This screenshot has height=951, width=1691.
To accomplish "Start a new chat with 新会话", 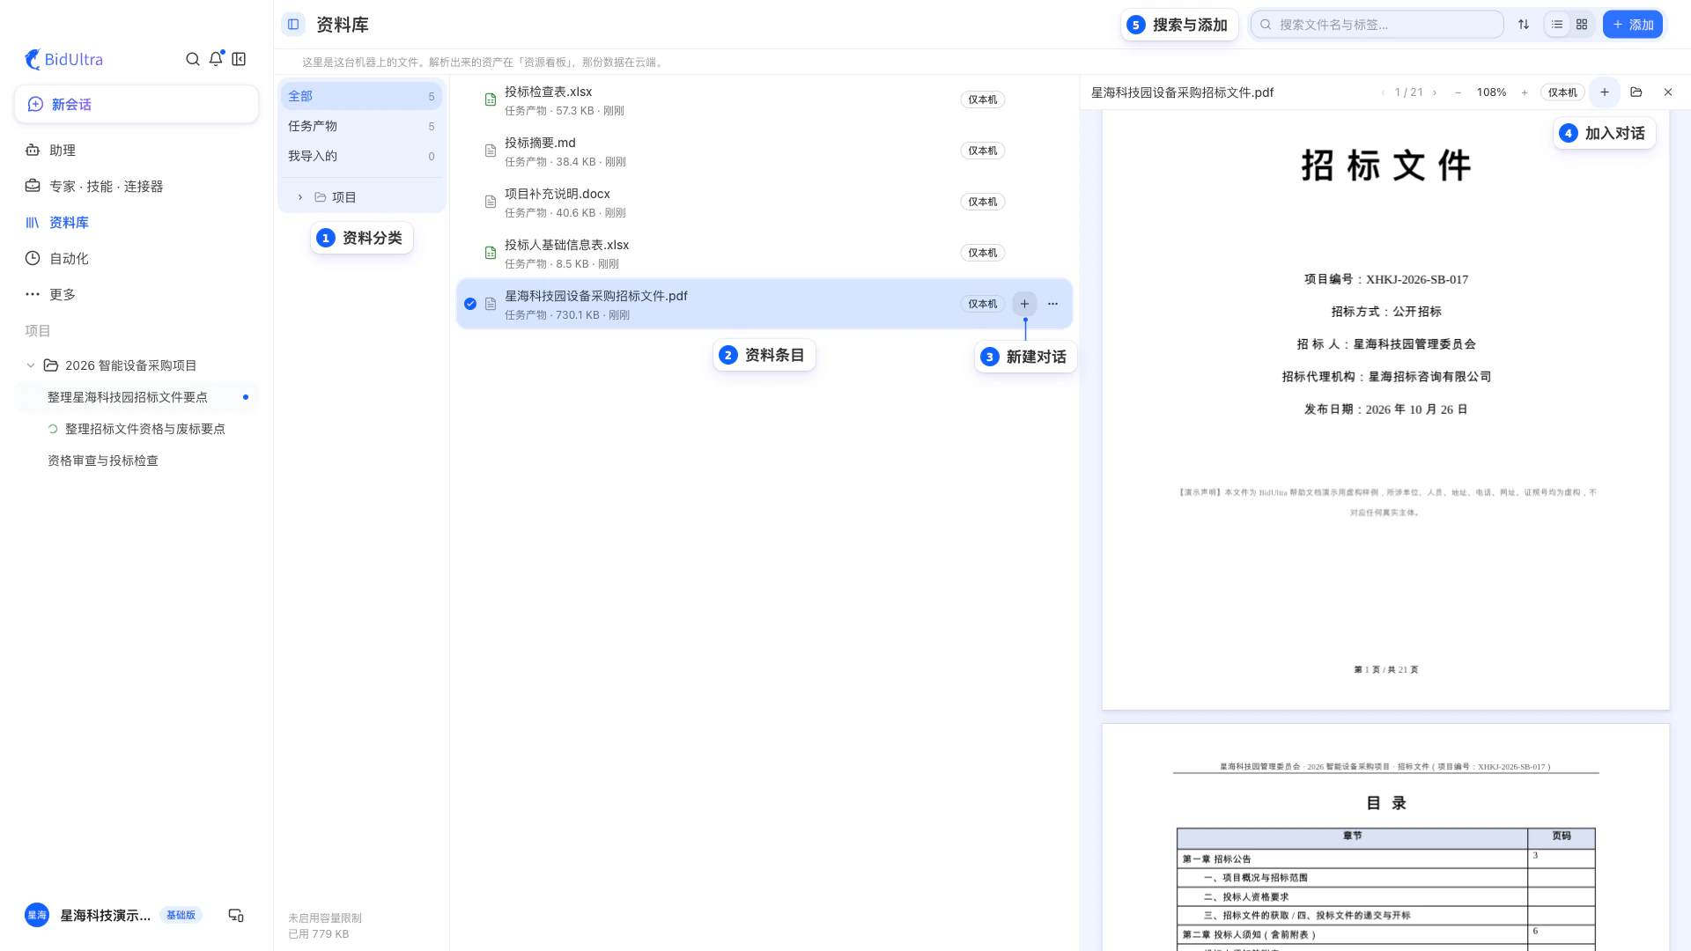I will coord(137,104).
